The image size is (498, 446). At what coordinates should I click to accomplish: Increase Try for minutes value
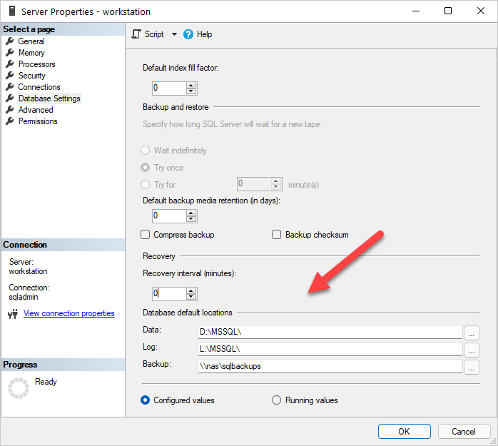click(275, 181)
